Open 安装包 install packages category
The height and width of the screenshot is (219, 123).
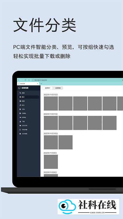click(x=28, y=117)
